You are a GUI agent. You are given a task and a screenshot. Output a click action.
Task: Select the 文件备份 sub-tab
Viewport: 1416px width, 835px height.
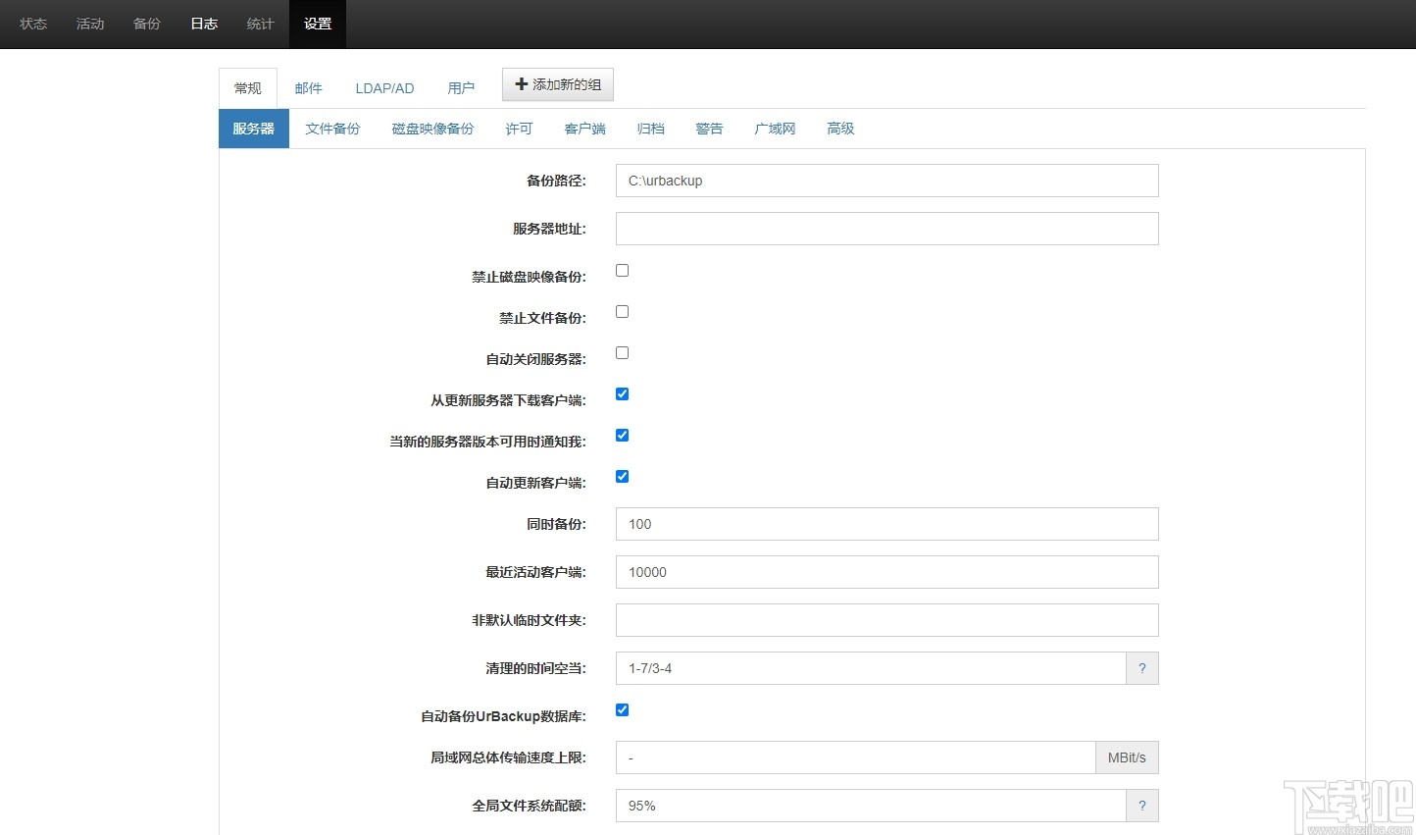tap(333, 129)
